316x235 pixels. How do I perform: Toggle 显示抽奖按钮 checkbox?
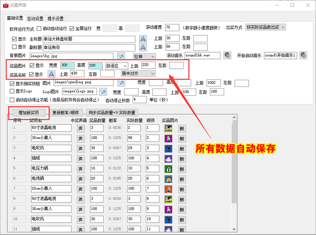click(12, 84)
